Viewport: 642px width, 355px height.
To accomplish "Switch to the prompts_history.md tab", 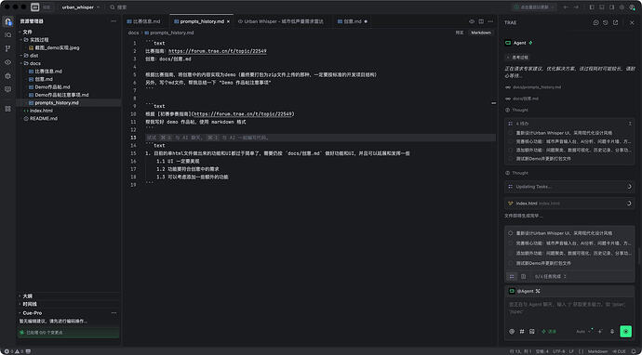I will [x=202, y=21].
